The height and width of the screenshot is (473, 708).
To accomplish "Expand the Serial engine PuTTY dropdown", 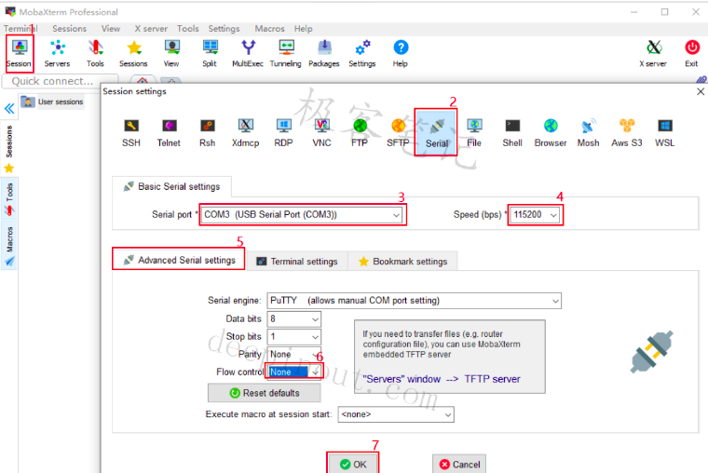I will pyautogui.click(x=414, y=301).
